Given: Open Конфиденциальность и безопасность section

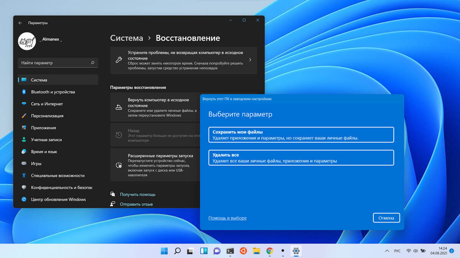Looking at the screenshot, I should pos(58,187).
